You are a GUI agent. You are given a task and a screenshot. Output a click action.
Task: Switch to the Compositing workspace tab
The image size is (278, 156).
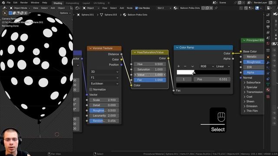pyautogui.click(x=73, y=3)
